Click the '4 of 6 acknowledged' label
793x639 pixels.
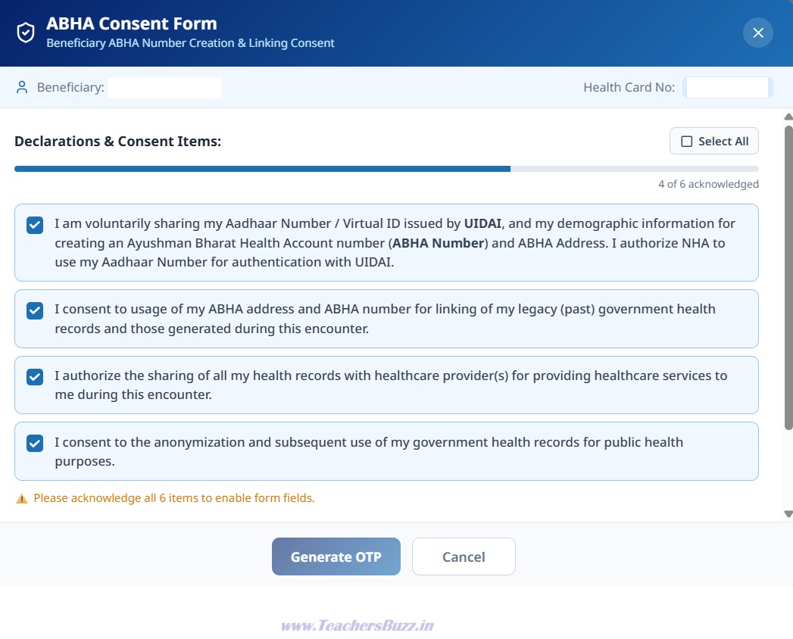click(x=708, y=184)
